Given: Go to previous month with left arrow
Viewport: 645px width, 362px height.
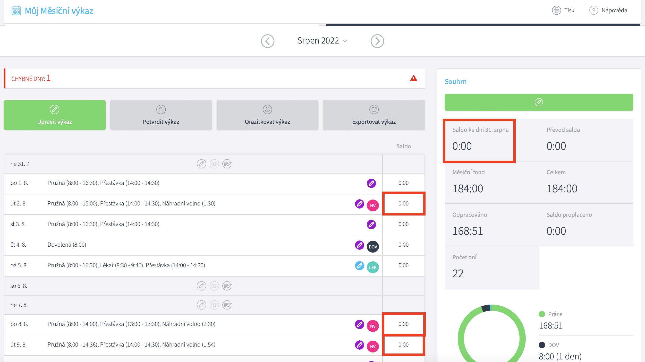Looking at the screenshot, I should click(267, 41).
